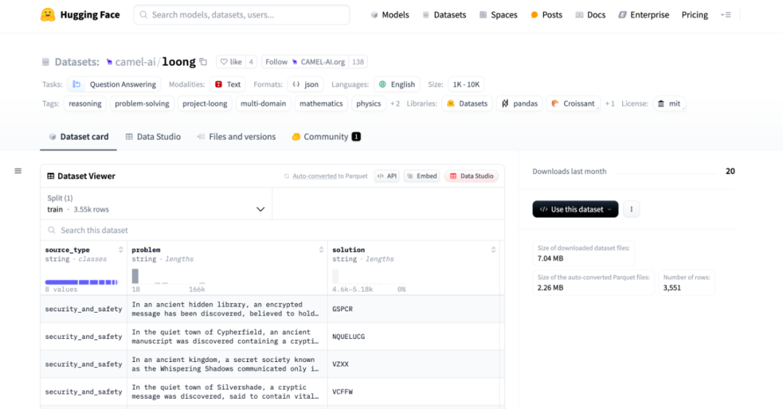Open the Files and versions tab
Screen dimensions: 783x409
(236, 137)
